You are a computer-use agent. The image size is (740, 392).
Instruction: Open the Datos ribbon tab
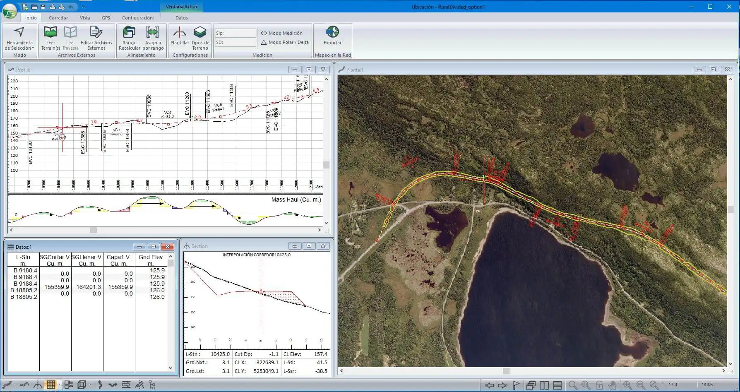coord(181,18)
